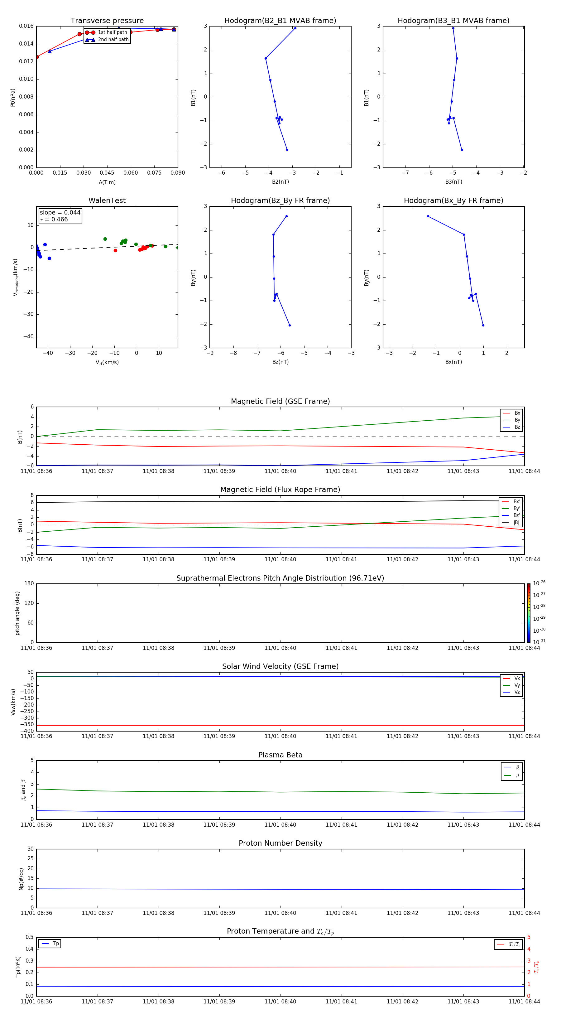Click the Bx legend entry in GSE magnetic field
Image resolution: width=561 pixels, height=1029 pixels.
tap(511, 413)
